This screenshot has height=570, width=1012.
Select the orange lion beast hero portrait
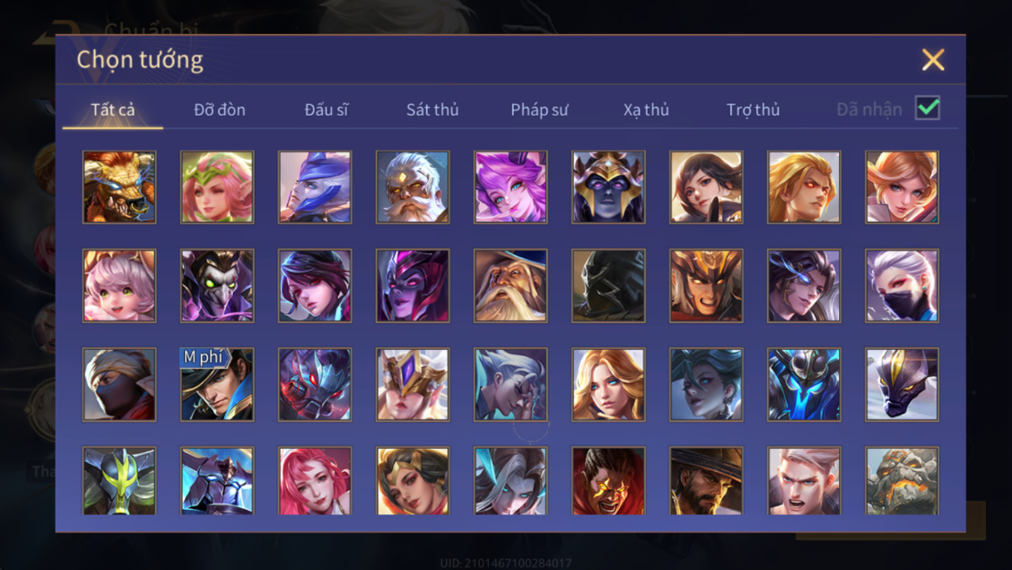click(119, 188)
